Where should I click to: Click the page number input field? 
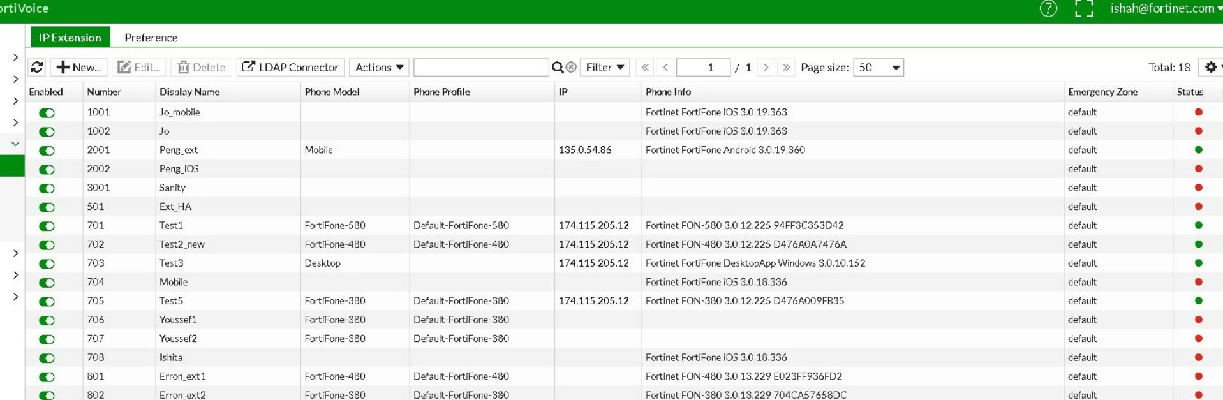pos(703,67)
